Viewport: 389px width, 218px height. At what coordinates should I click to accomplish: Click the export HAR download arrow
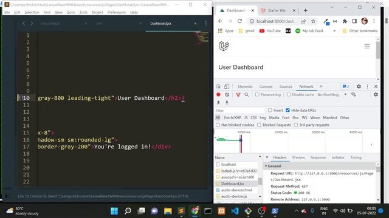(x=227, y=102)
